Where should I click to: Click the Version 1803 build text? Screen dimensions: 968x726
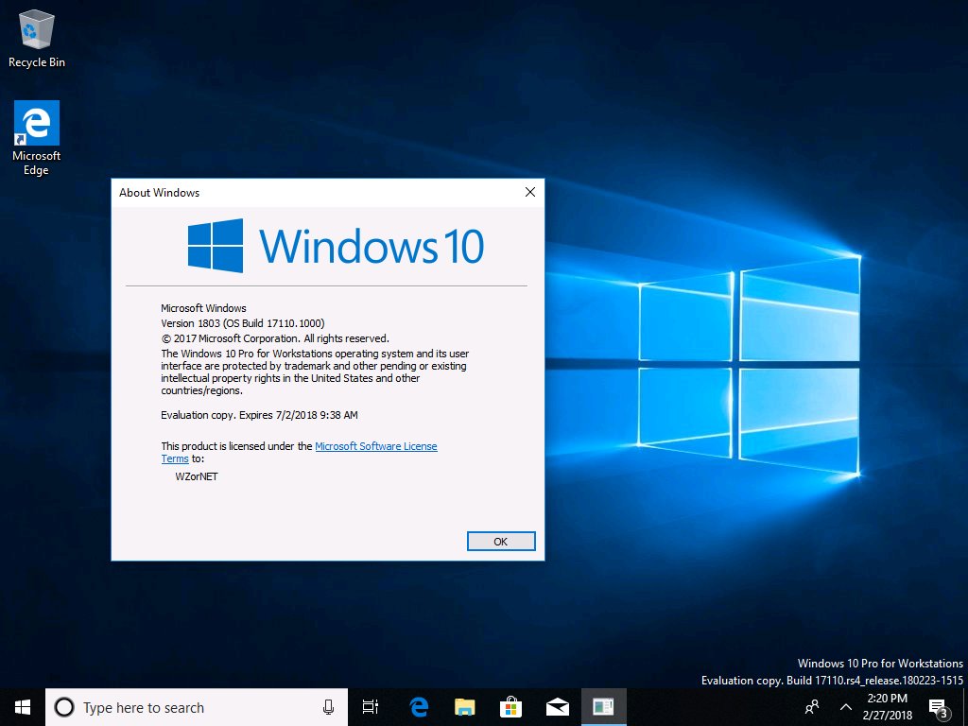[243, 323]
